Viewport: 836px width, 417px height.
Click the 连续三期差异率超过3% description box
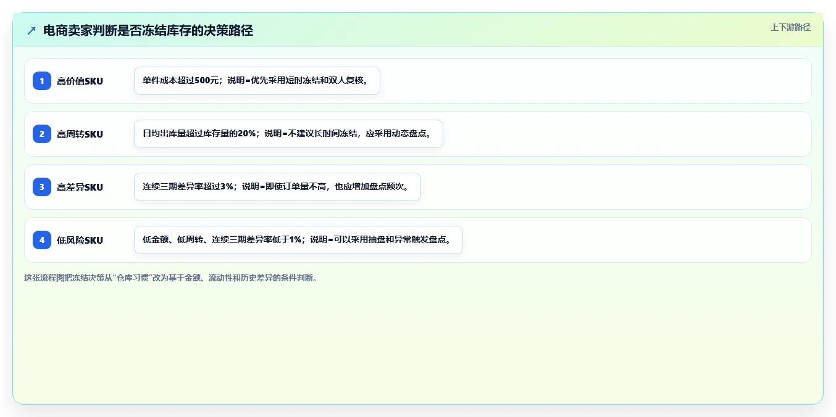(277, 187)
